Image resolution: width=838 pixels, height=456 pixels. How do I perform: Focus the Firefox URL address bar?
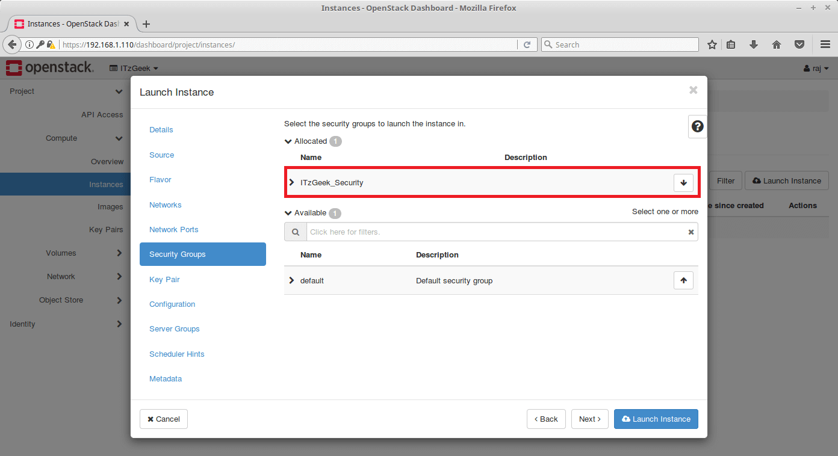point(288,45)
